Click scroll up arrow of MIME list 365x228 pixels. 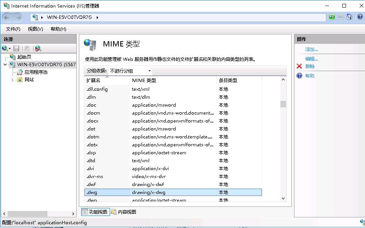pyautogui.click(x=283, y=79)
